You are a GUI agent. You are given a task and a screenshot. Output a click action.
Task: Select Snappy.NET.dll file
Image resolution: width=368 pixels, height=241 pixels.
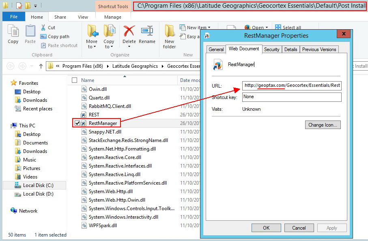pyautogui.click(x=105, y=132)
